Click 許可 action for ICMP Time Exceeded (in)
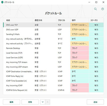This screenshot has height=106, width=107. pyautogui.click(x=80, y=81)
